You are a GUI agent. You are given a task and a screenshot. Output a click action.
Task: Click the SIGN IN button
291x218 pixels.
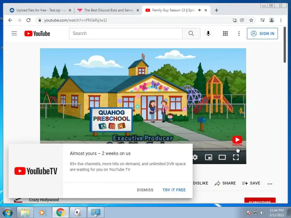[x=262, y=33]
